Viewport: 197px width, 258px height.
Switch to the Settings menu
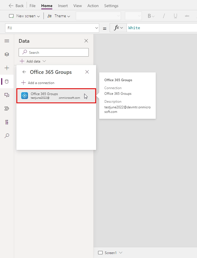pos(111,6)
